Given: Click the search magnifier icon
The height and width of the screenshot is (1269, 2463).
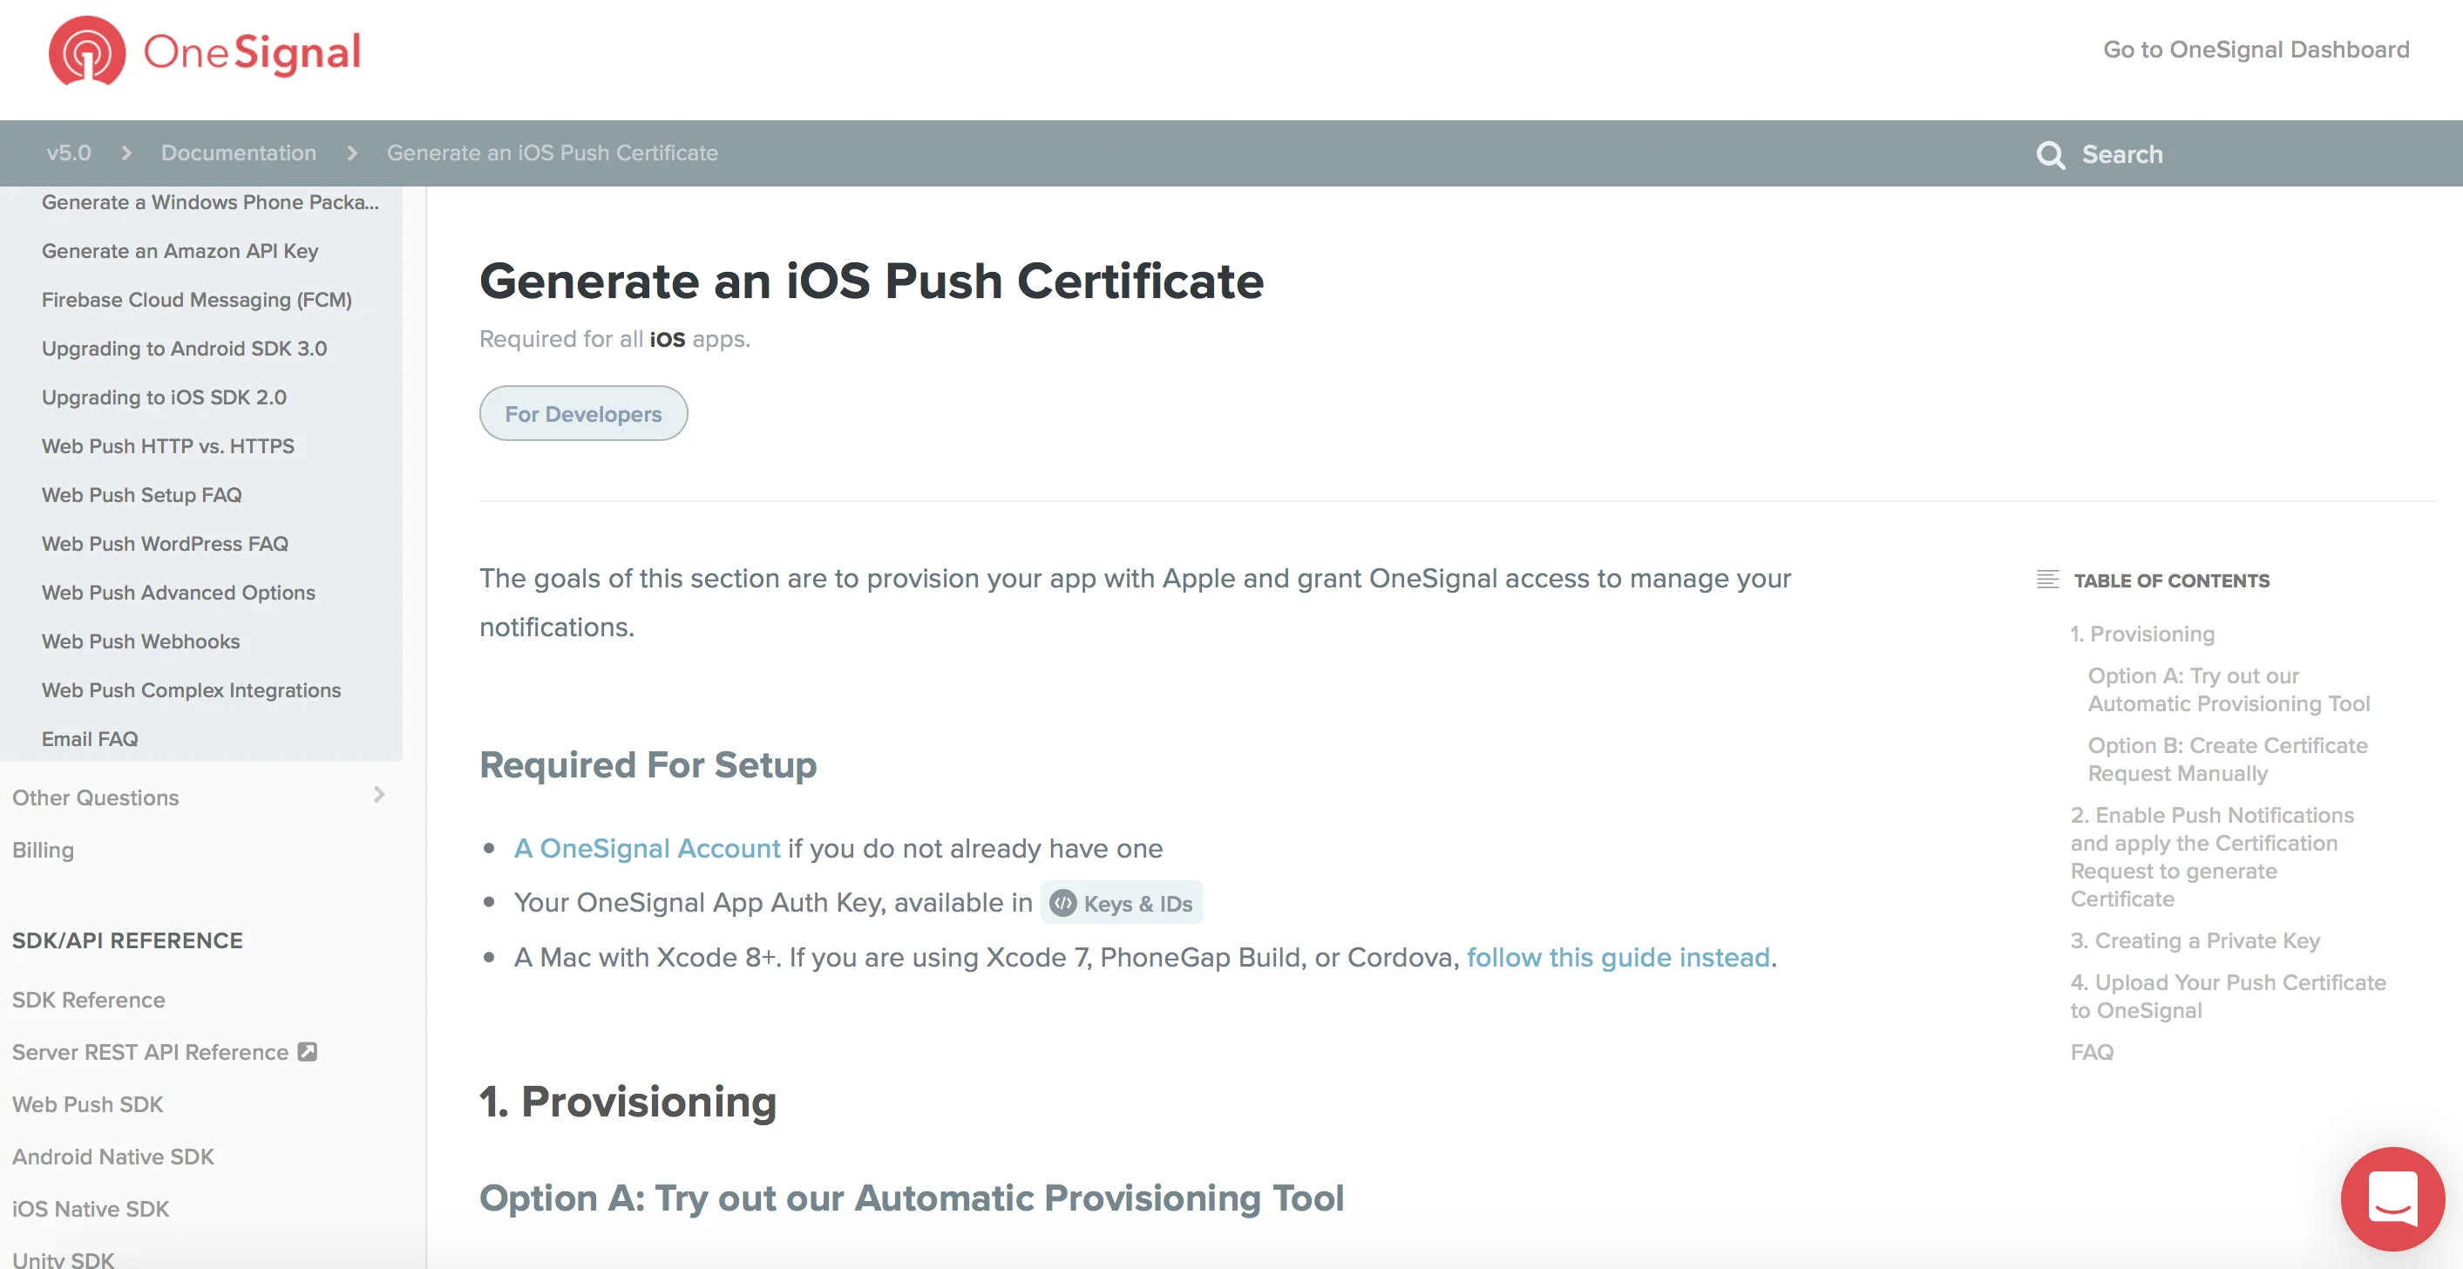Looking at the screenshot, I should click(x=2051, y=154).
